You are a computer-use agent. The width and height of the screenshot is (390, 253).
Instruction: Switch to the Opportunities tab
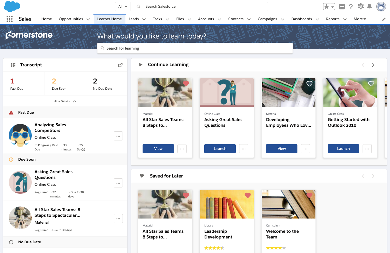click(71, 19)
